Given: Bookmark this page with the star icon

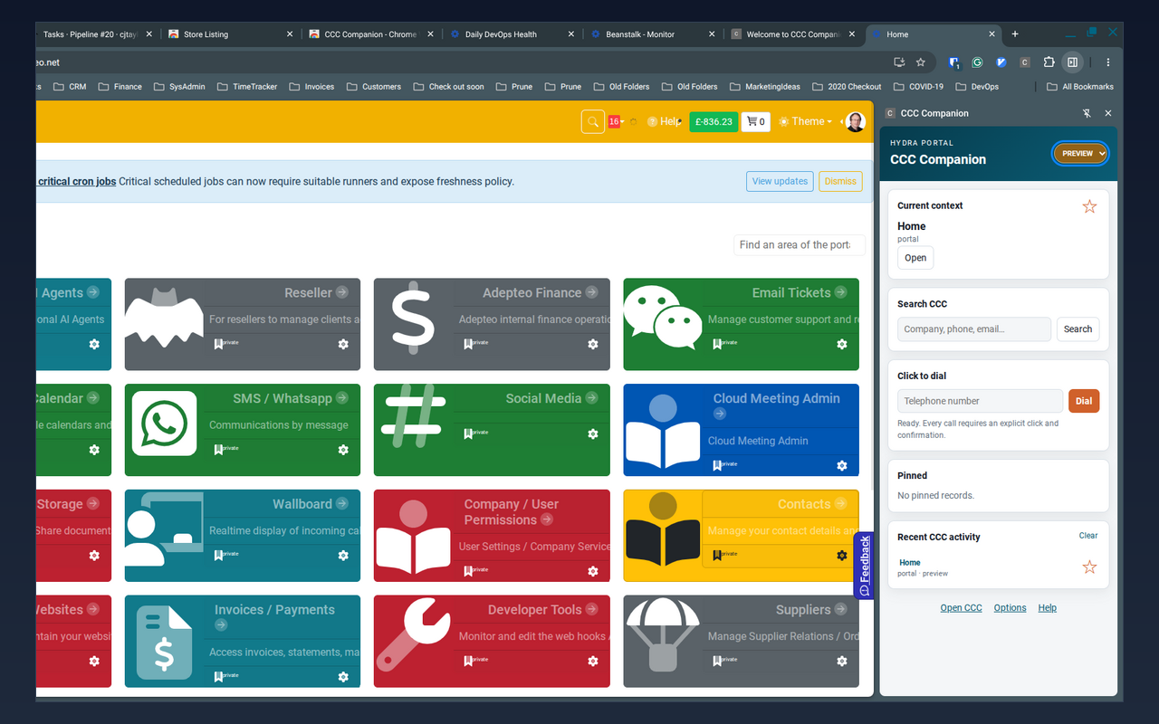Looking at the screenshot, I should point(921,62).
